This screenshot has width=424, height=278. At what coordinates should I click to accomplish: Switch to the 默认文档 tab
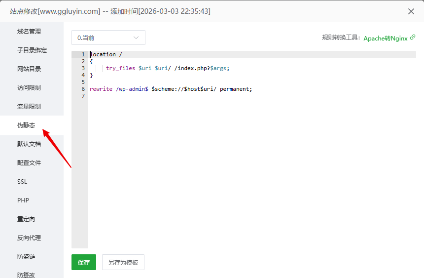point(29,144)
